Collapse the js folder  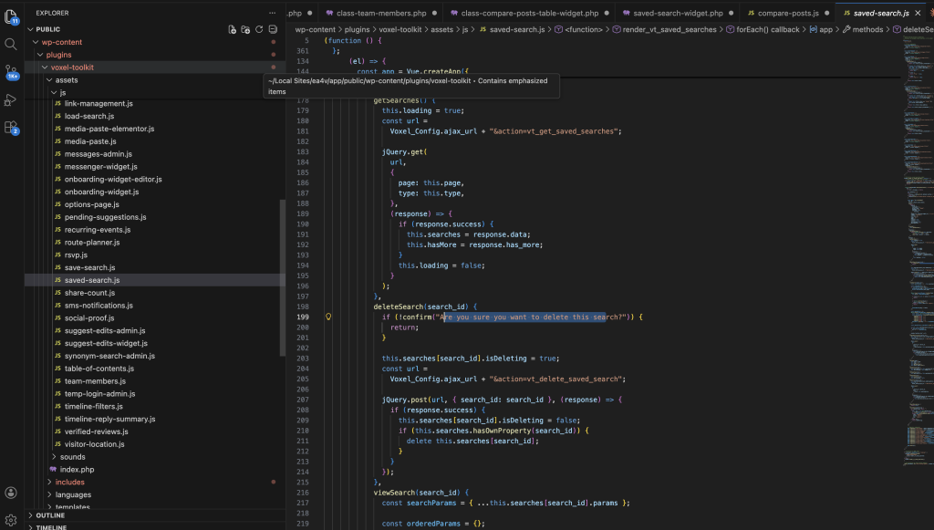tap(62, 93)
